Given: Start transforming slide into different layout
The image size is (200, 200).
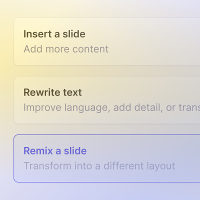Looking at the screenshot, I should (x=107, y=158).
